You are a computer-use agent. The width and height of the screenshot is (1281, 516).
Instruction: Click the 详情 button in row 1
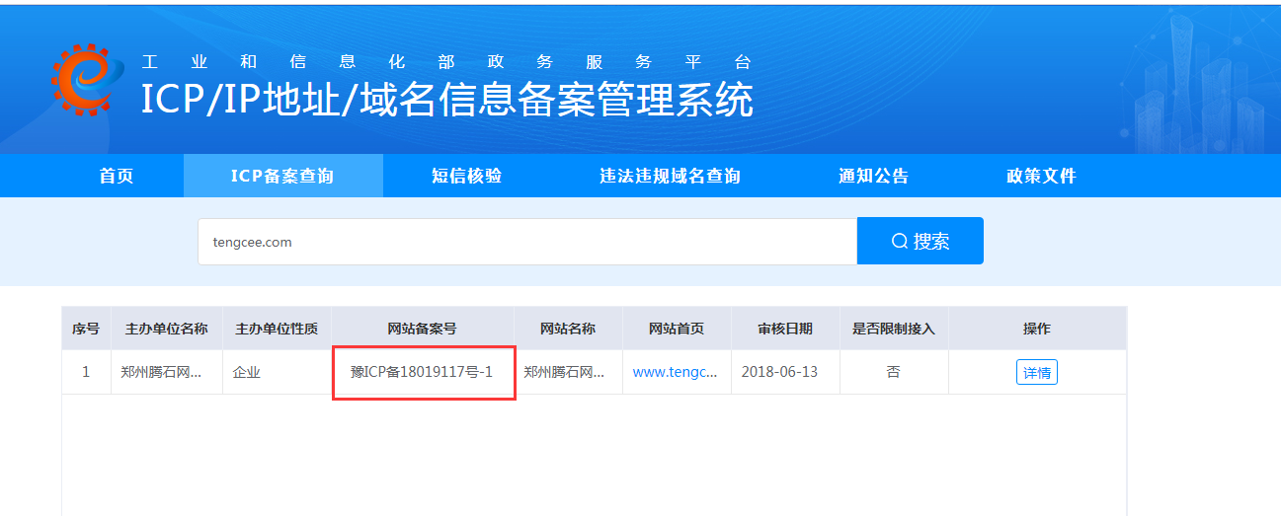(x=1037, y=373)
